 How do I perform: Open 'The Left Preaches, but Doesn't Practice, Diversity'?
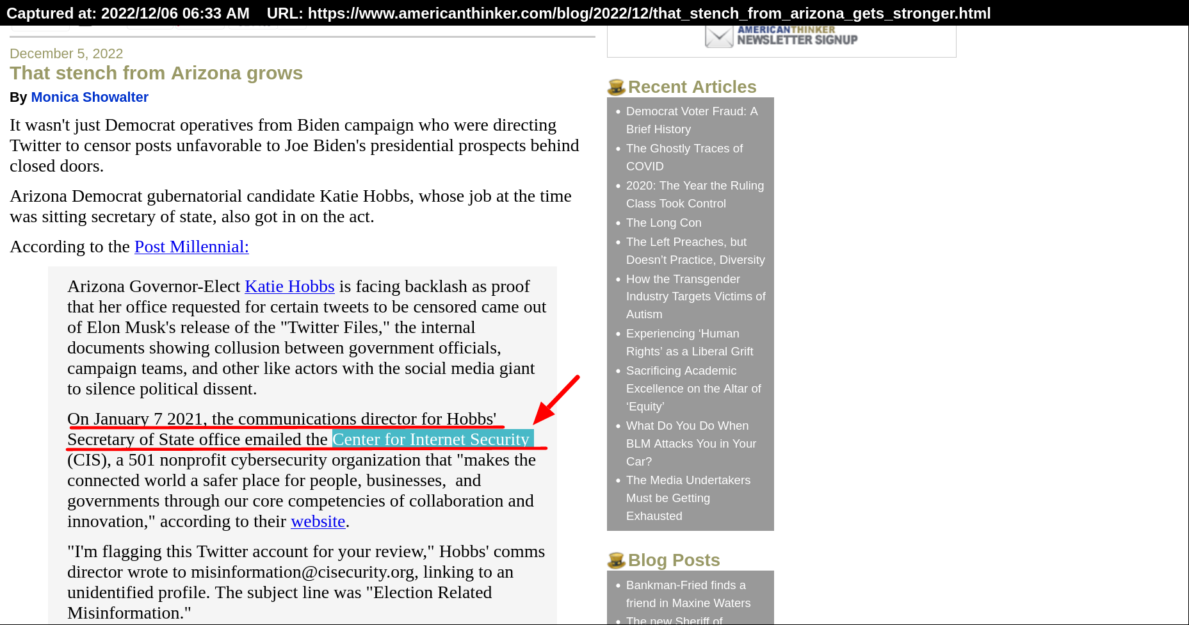click(695, 251)
